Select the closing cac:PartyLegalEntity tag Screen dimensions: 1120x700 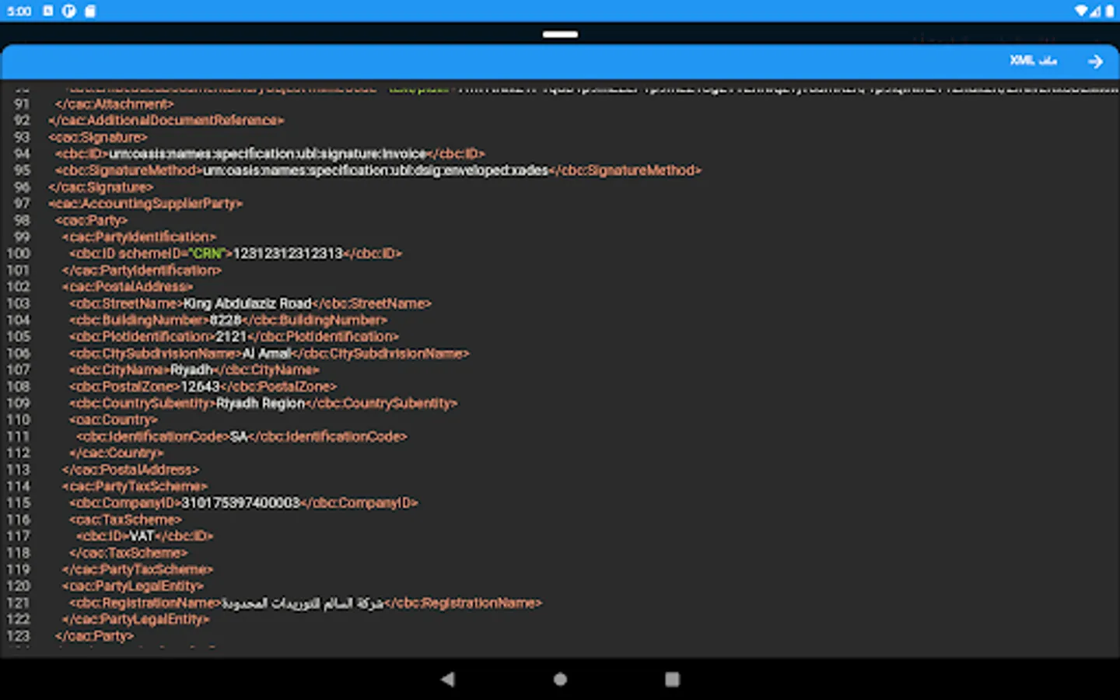coord(136,620)
